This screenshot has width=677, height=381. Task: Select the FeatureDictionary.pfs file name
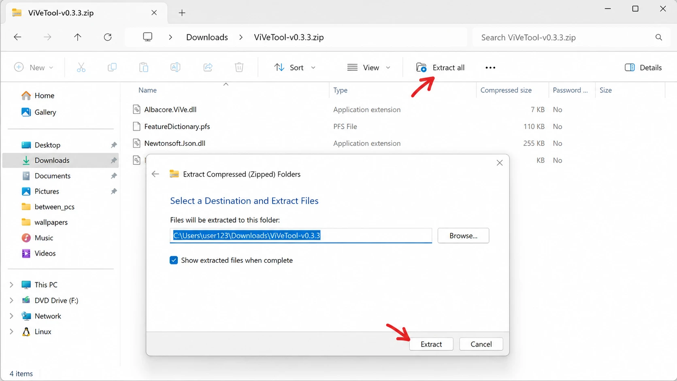click(177, 126)
